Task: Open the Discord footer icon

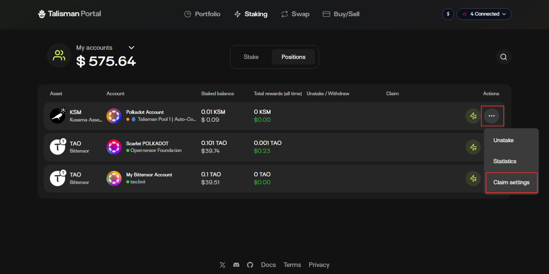Action: (236, 265)
